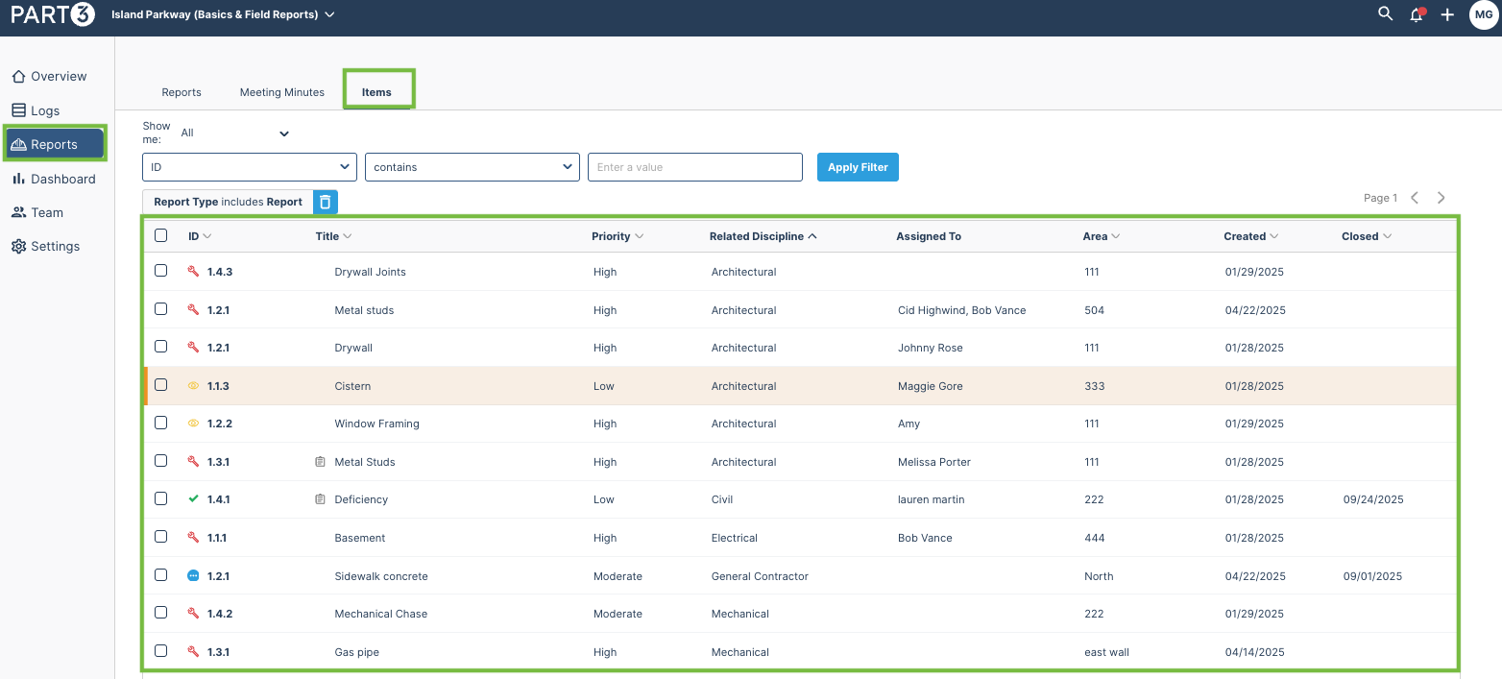
Task: Tick the select-all checkbox in the table header
Action: tap(160, 235)
